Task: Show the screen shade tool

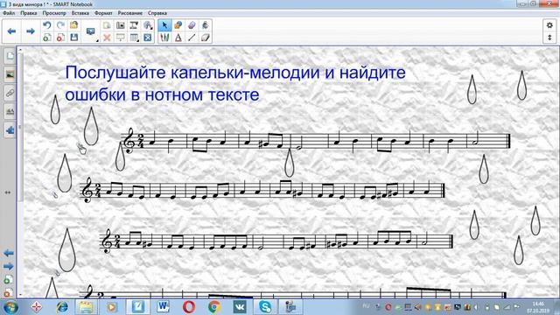Action: coord(121,38)
